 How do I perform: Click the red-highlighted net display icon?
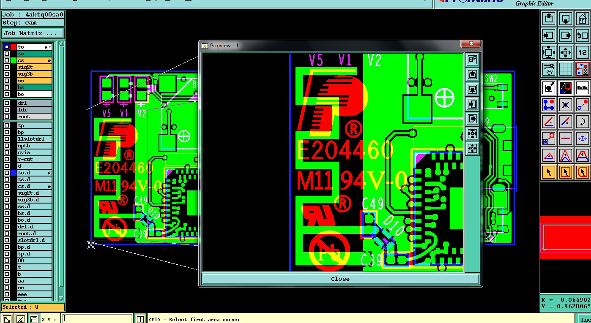[583, 69]
